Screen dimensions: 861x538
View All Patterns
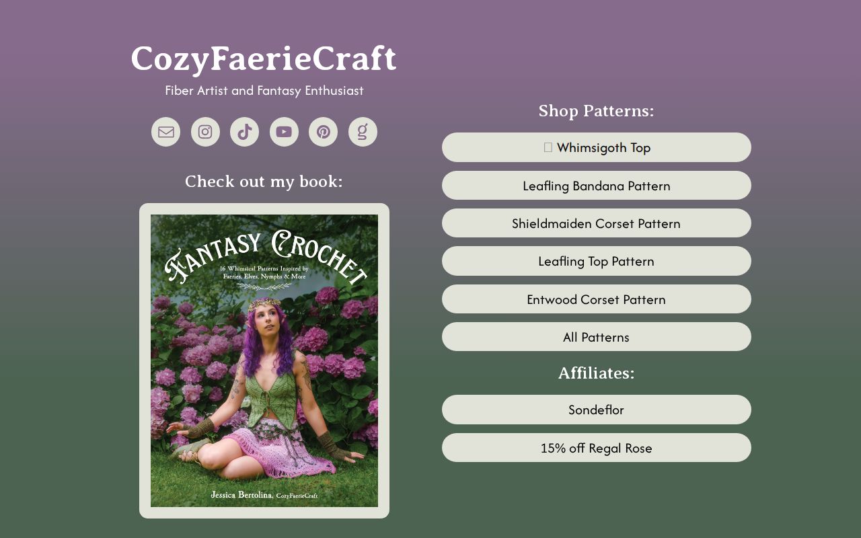[x=597, y=337]
